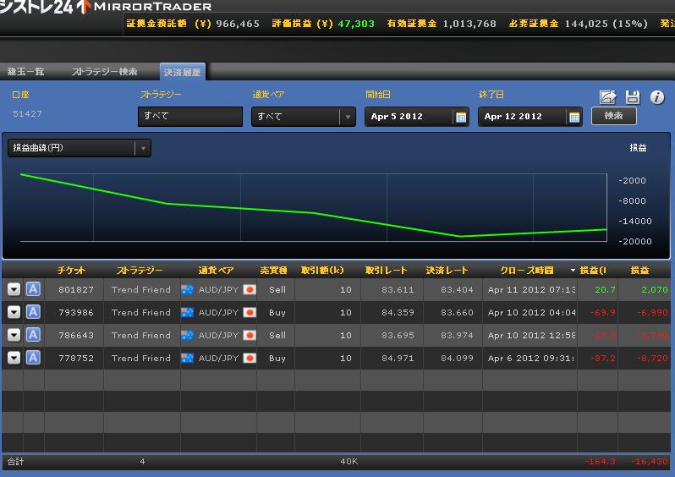The height and width of the screenshot is (477, 675).
Task: Expand row menu arrow for ticket 786643
Action: tap(14, 335)
